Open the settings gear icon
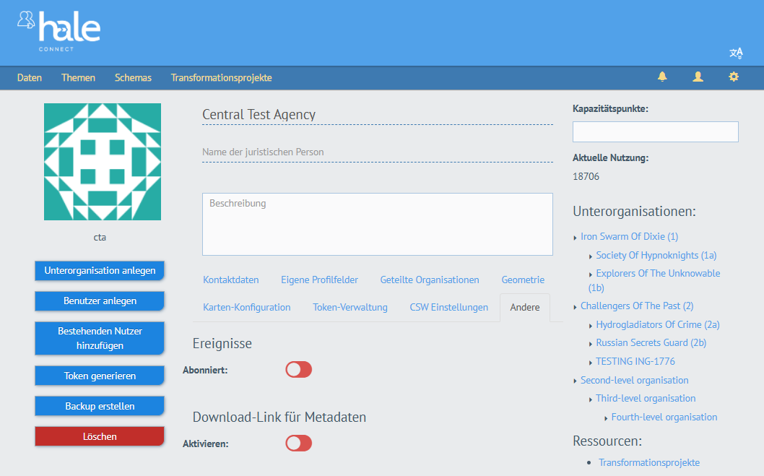The width and height of the screenshot is (764, 476). [734, 77]
